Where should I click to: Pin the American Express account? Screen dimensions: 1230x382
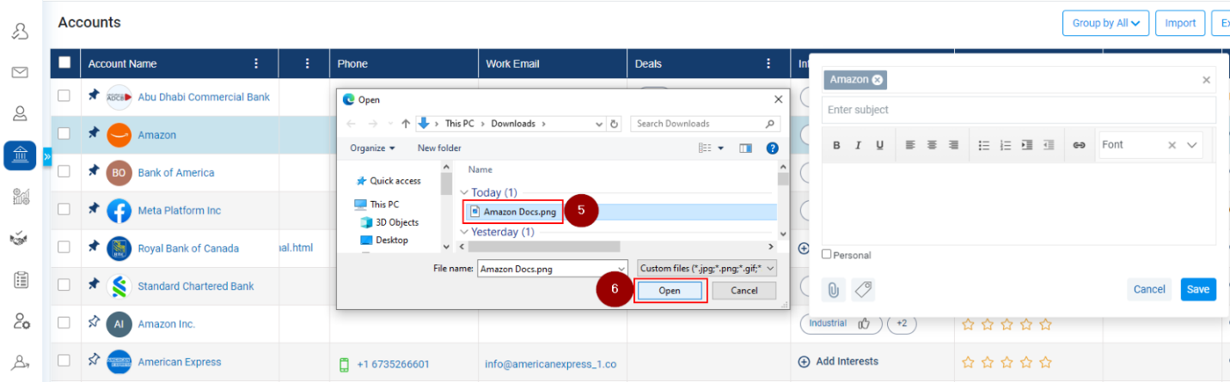click(94, 361)
